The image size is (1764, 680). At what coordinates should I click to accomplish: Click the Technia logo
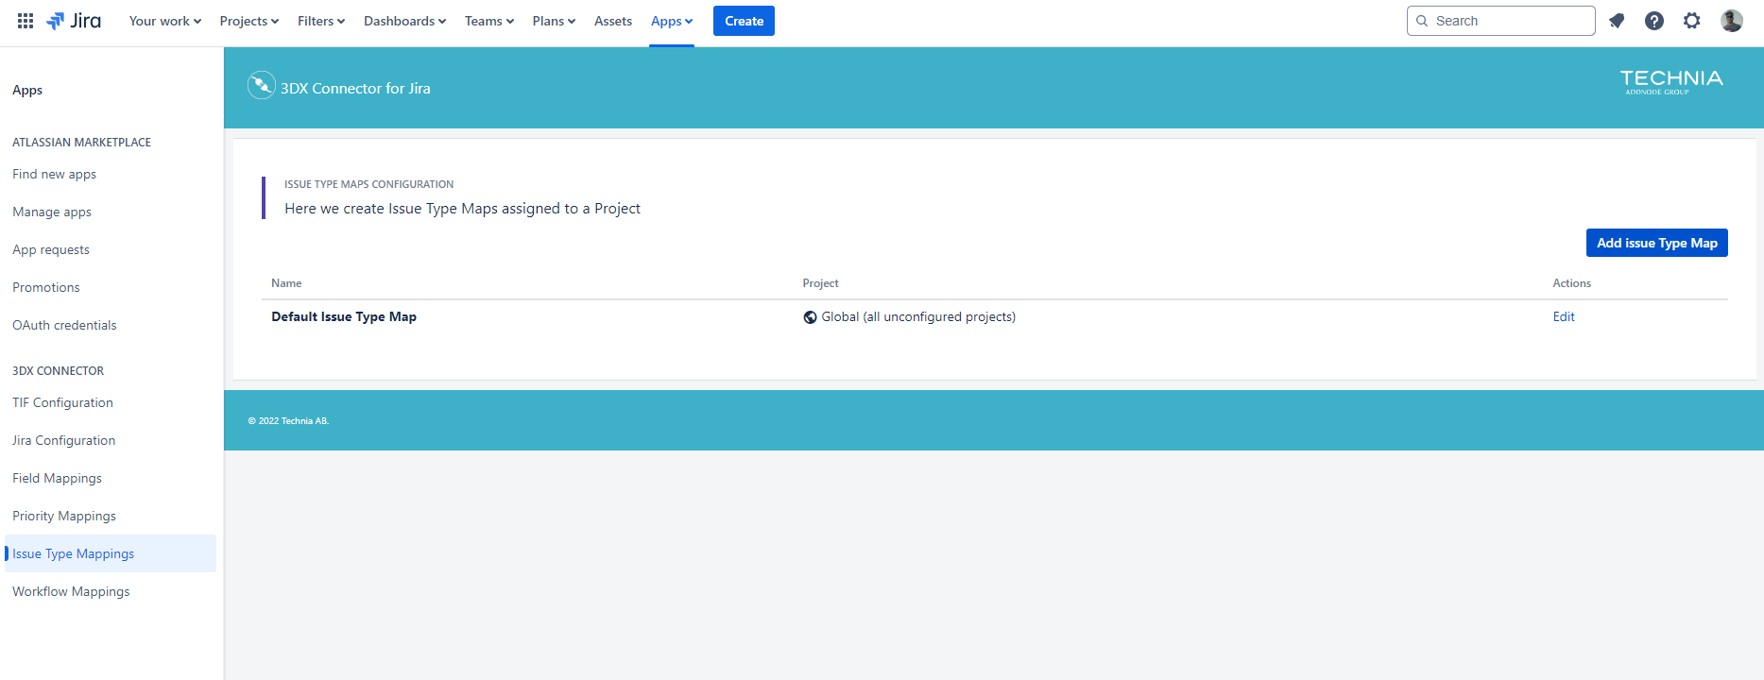tap(1670, 81)
